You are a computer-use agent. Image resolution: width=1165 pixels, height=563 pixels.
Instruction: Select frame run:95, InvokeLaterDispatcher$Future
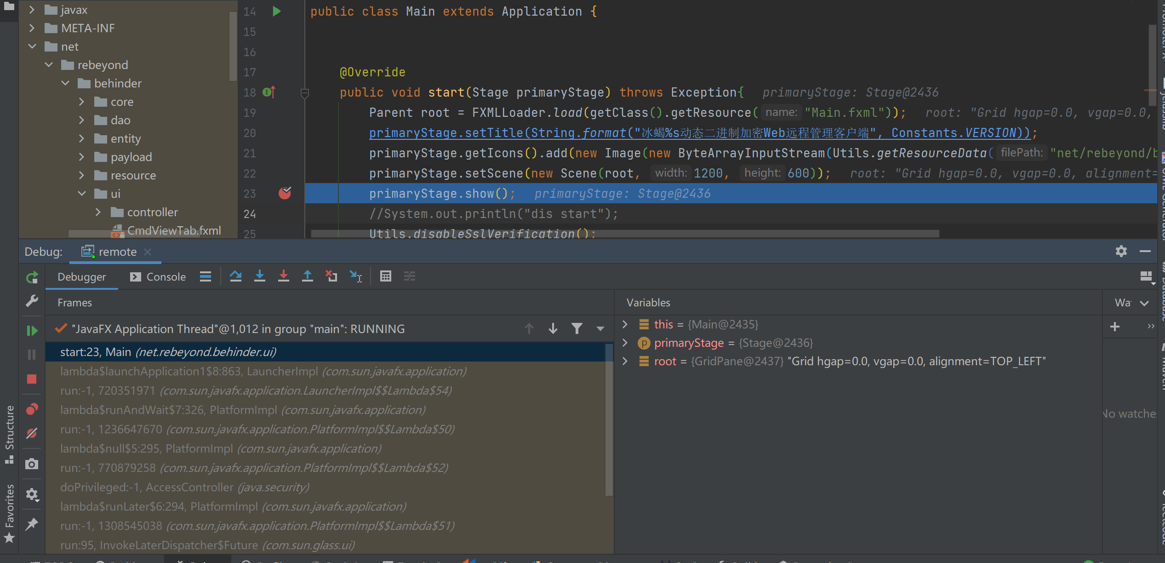326,545
